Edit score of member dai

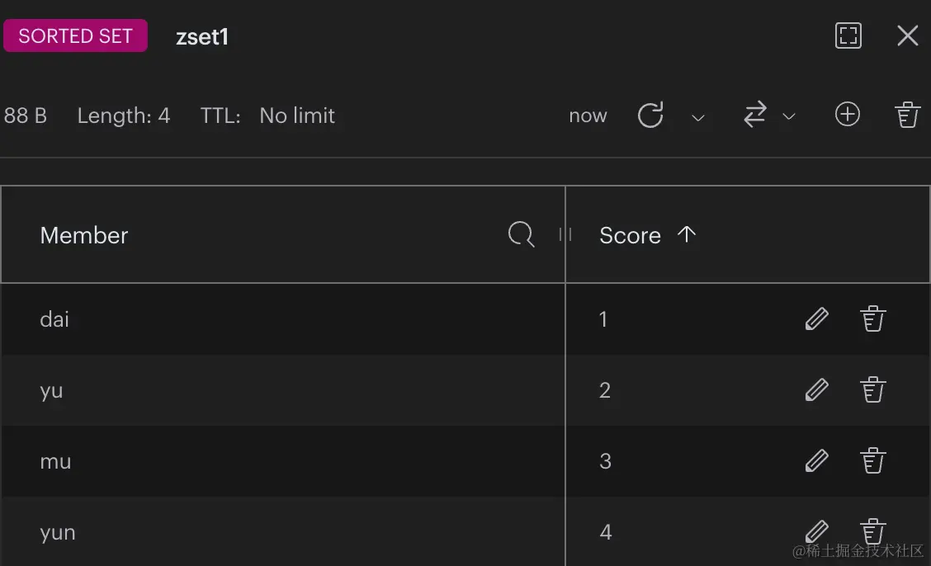pos(816,318)
